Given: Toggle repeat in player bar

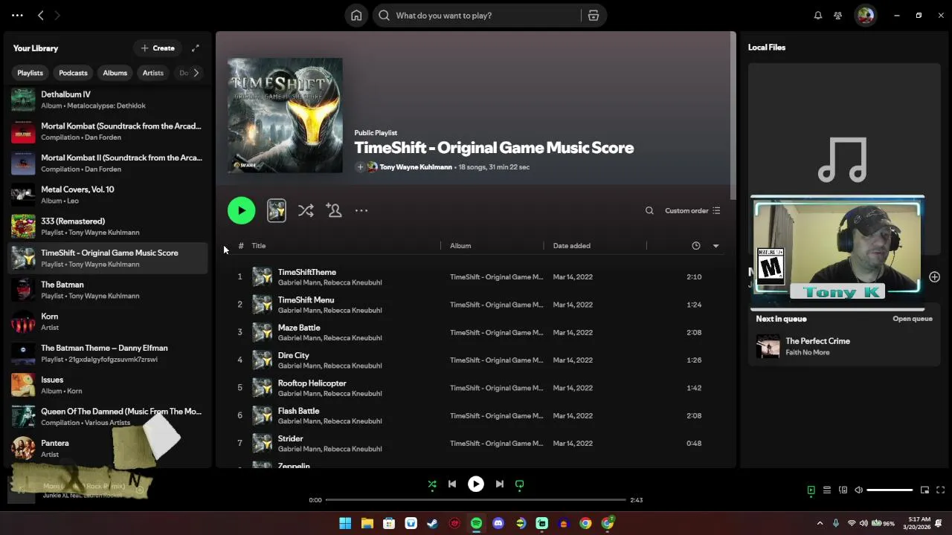Looking at the screenshot, I should [520, 484].
